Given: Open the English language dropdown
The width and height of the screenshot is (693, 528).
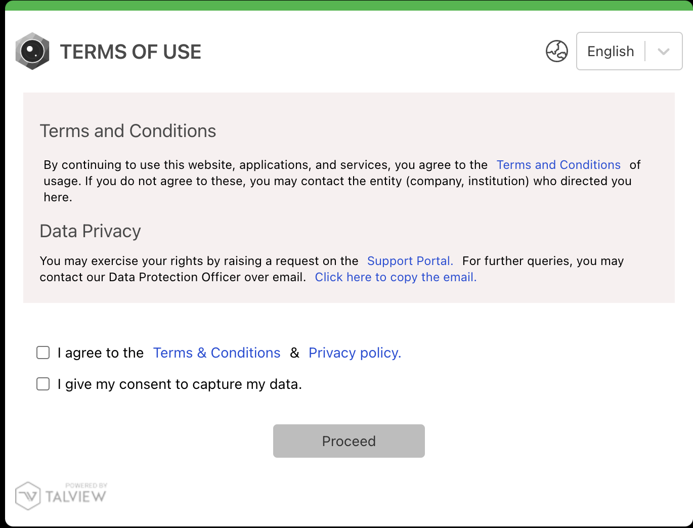Looking at the screenshot, I should [x=629, y=51].
